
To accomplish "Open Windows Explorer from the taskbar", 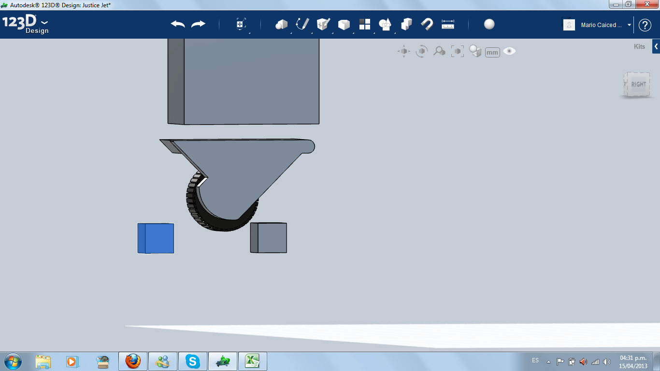I will click(43, 361).
